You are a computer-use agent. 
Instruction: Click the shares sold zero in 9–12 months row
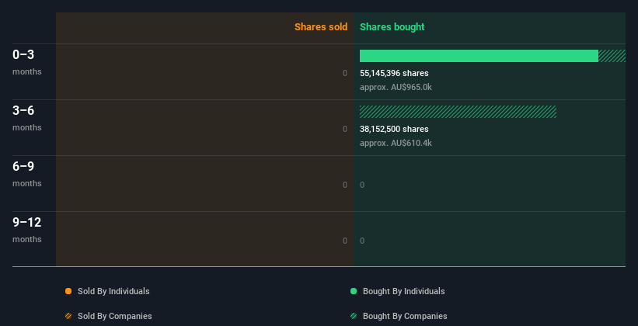click(345, 241)
